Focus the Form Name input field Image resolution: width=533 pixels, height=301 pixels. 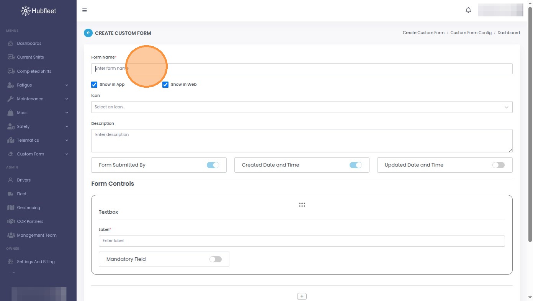302,69
